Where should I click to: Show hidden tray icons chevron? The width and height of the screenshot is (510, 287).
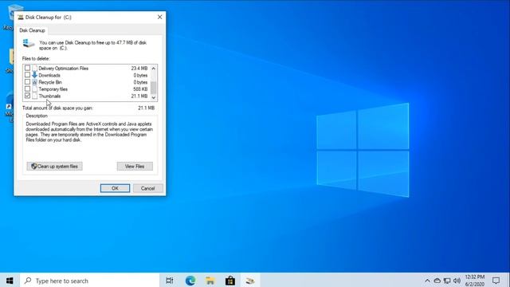[x=427, y=281]
